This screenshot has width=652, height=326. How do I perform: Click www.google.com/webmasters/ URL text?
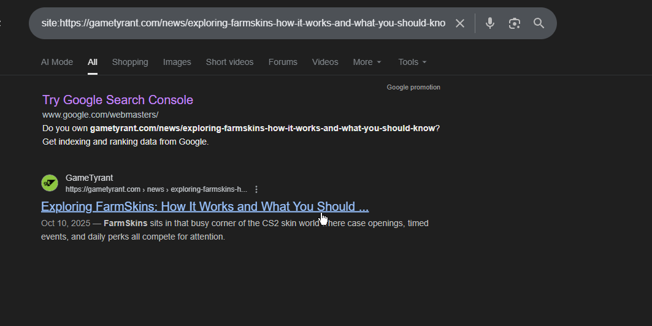pos(100,115)
